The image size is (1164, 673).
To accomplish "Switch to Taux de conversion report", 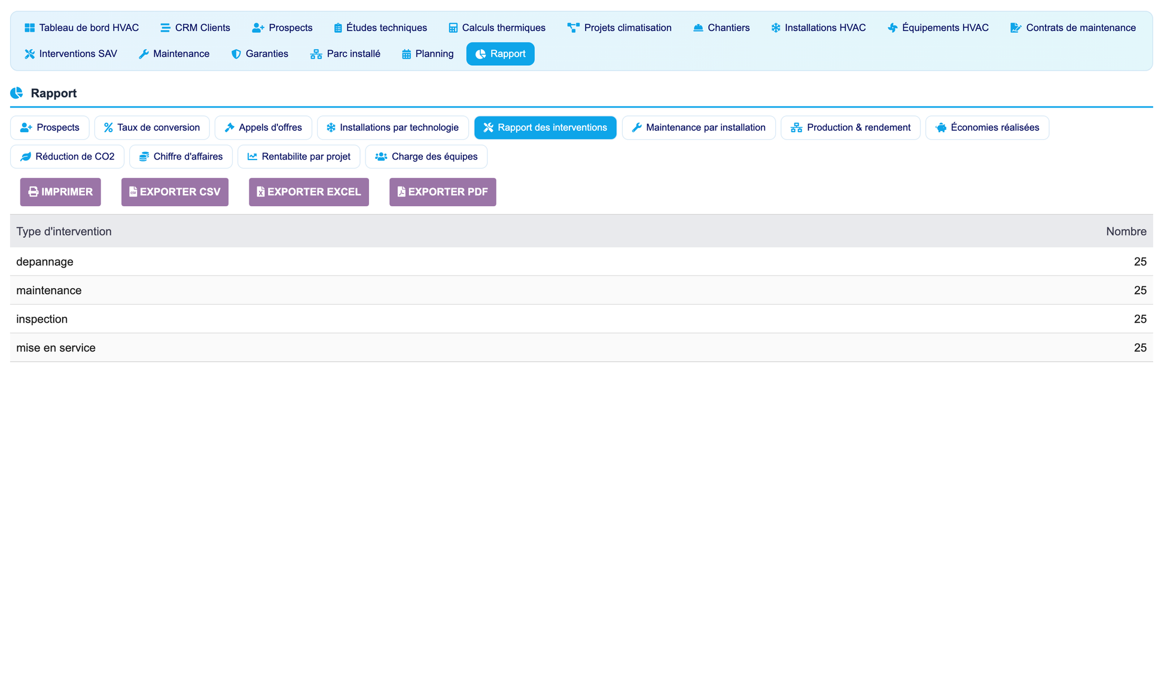I will 152,128.
